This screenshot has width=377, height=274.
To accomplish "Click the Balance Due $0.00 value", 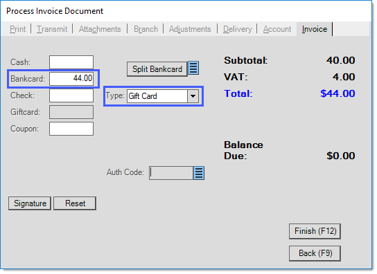I will pos(341,156).
